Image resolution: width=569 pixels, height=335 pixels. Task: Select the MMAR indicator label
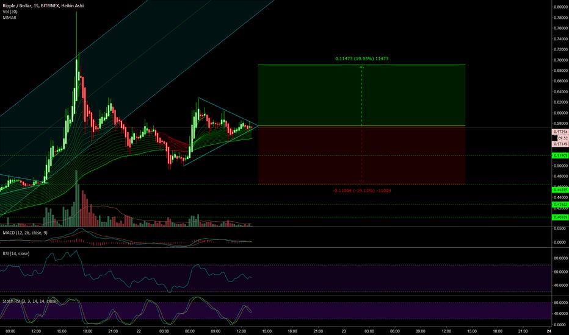[9, 18]
